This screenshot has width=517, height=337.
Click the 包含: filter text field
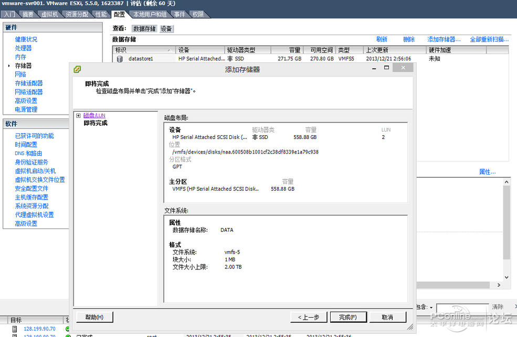pos(462,307)
